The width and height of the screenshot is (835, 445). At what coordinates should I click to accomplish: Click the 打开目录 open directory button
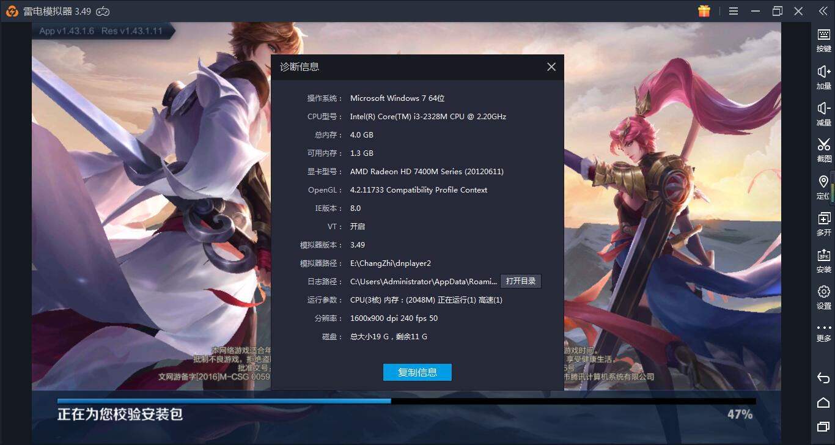coord(521,281)
